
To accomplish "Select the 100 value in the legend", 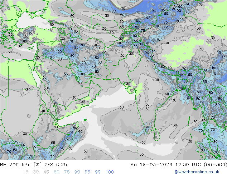I will coord(110,172).
